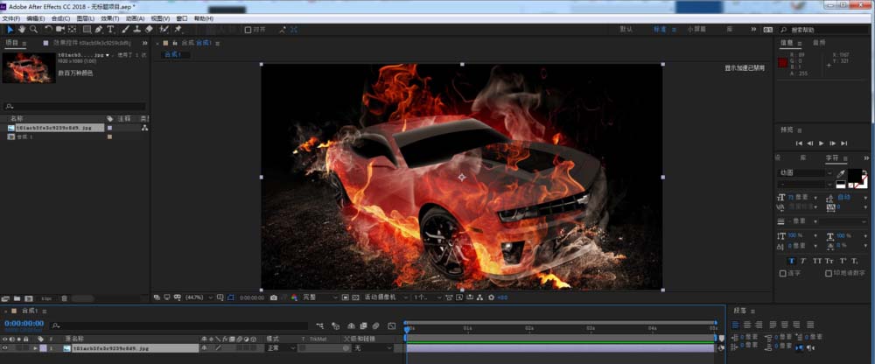Screen dimensions: 875x364
Task: Open the 效果(T) menu
Action: 109,17
